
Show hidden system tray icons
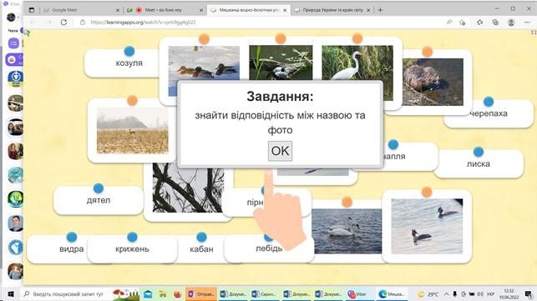pyautogui.click(x=447, y=294)
